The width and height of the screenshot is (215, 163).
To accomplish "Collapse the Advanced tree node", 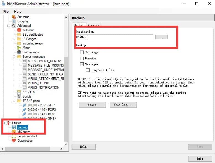I will coord(9,26).
